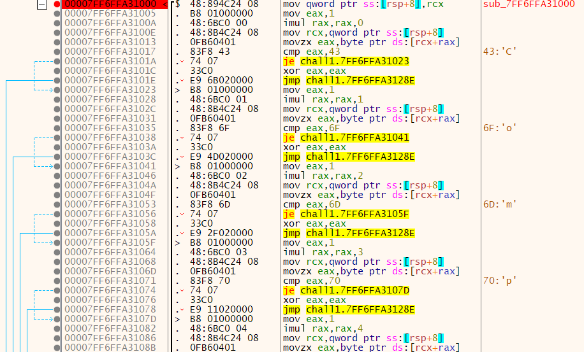
Task: Click 'je chall1.7FF6FFA31041' instruction
Action: [x=346, y=137]
